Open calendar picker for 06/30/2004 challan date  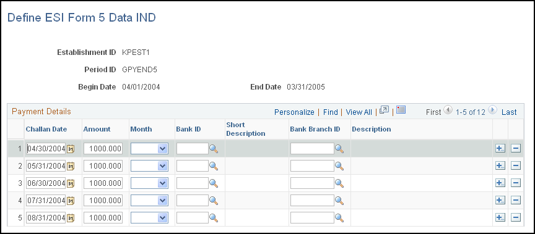[x=71, y=183]
